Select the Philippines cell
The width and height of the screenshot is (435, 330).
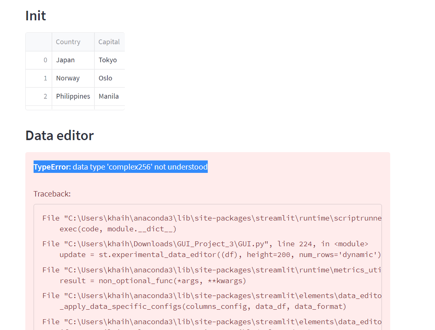coord(73,97)
